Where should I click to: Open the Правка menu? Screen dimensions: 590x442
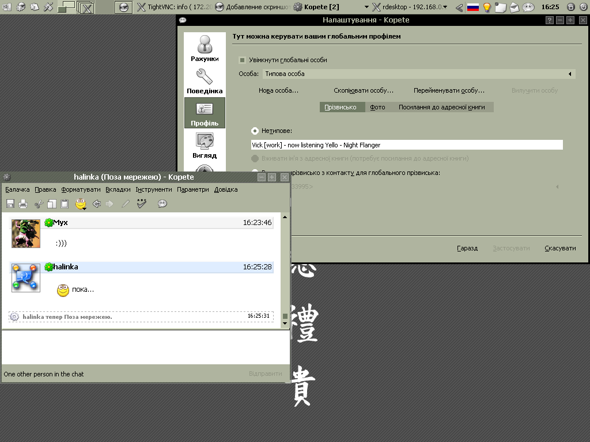click(45, 189)
